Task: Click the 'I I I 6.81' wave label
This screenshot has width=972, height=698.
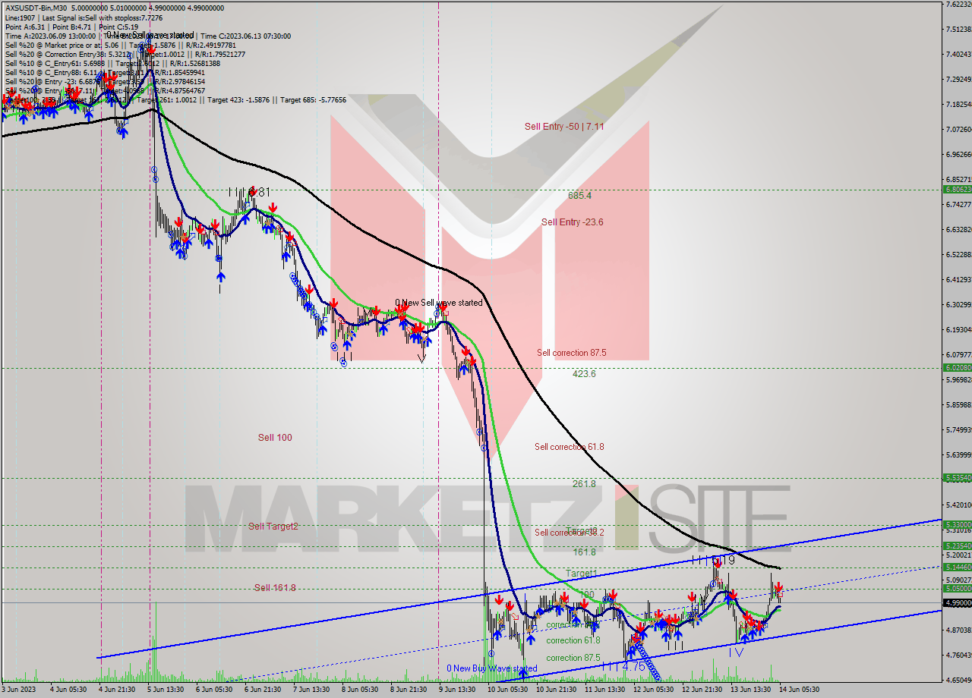Action: [249, 192]
